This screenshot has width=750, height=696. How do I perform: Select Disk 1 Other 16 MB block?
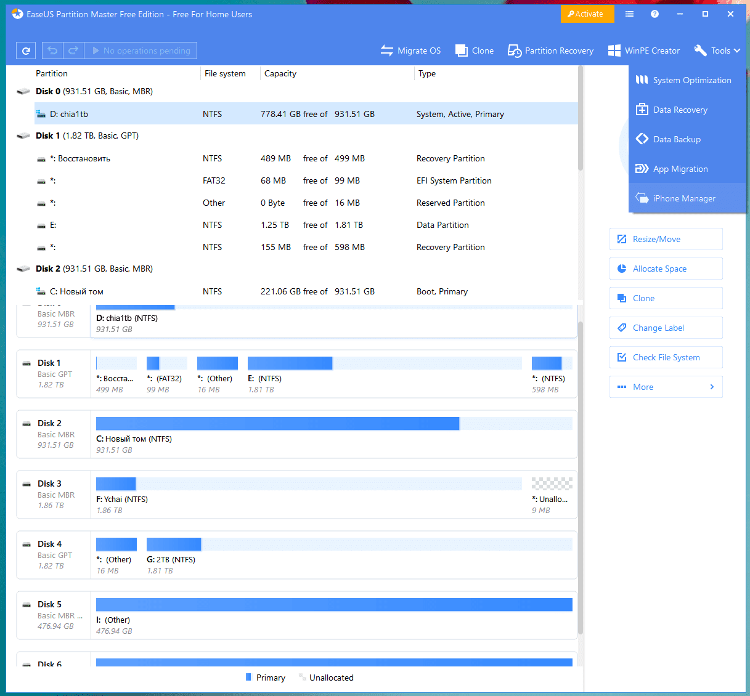point(217,374)
